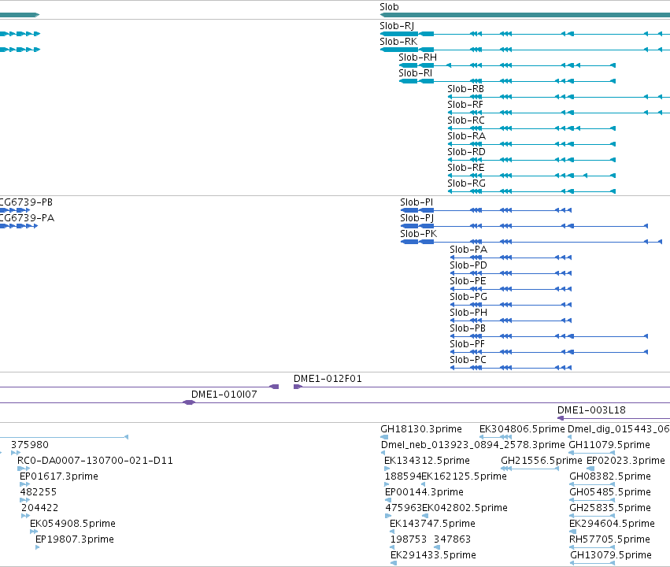Select the EP01617.3prime EST label
The width and height of the screenshot is (670, 567).
coord(59,477)
